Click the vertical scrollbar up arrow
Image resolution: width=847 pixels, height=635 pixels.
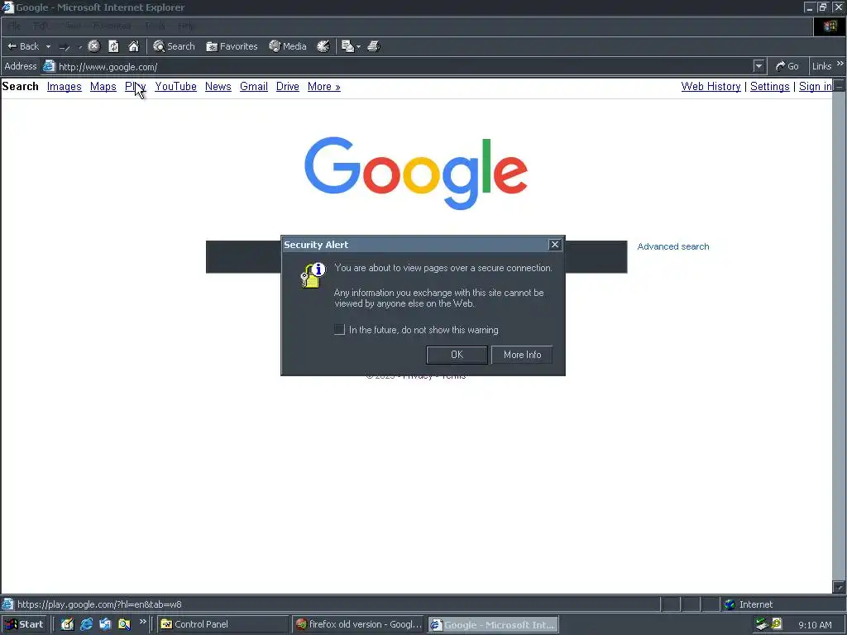tap(839, 86)
